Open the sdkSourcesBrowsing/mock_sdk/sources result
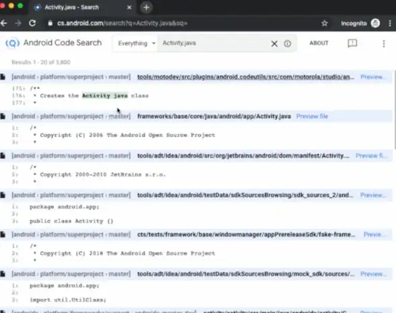396x313 pixels. 246,274
